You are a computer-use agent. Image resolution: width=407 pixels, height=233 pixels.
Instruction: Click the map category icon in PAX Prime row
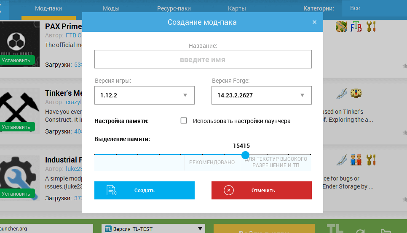click(341, 26)
